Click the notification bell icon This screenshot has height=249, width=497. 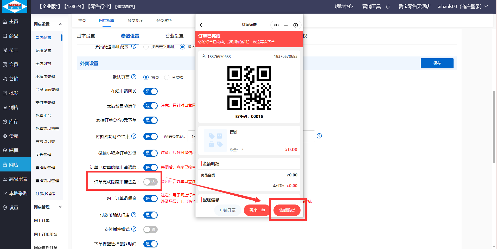388,7
